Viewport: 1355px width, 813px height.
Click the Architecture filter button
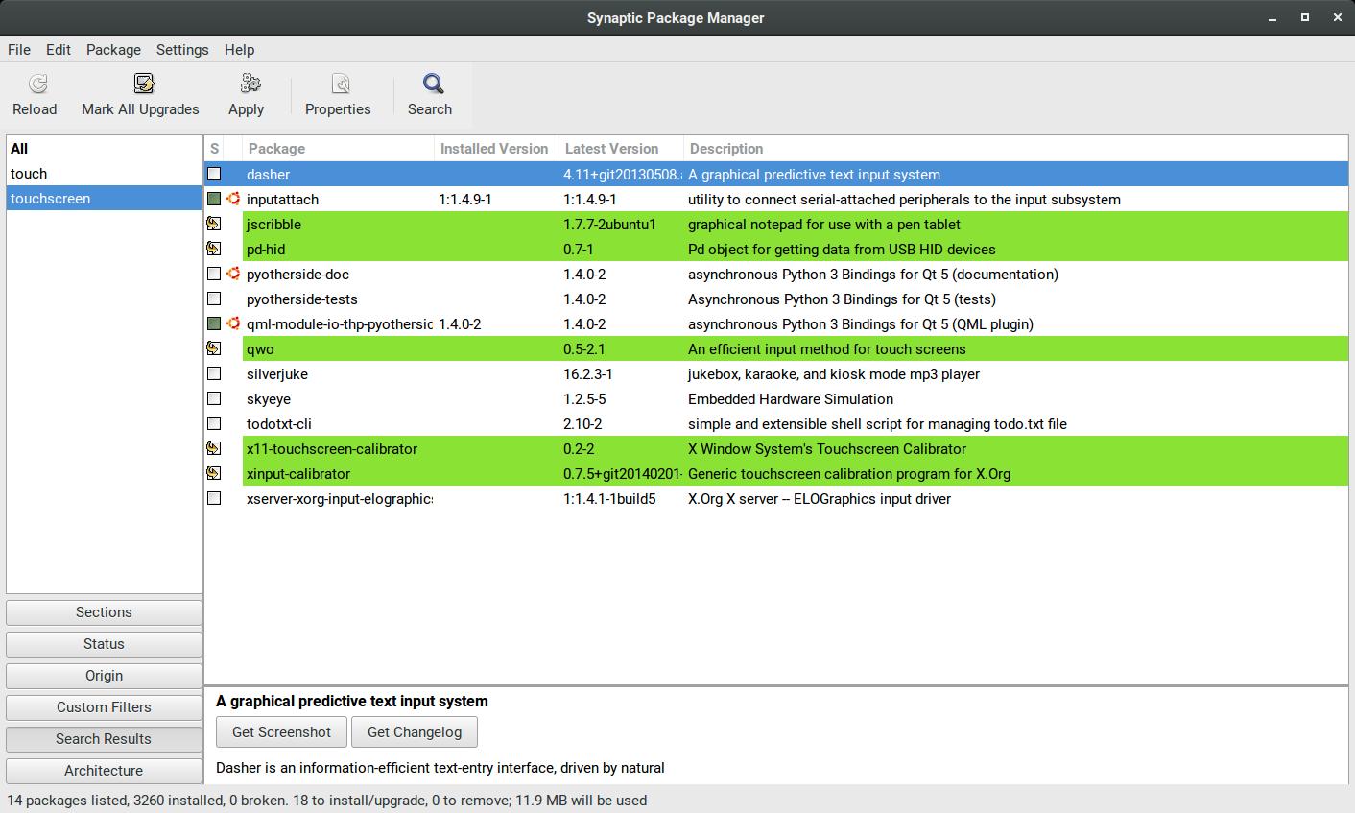[x=104, y=771]
